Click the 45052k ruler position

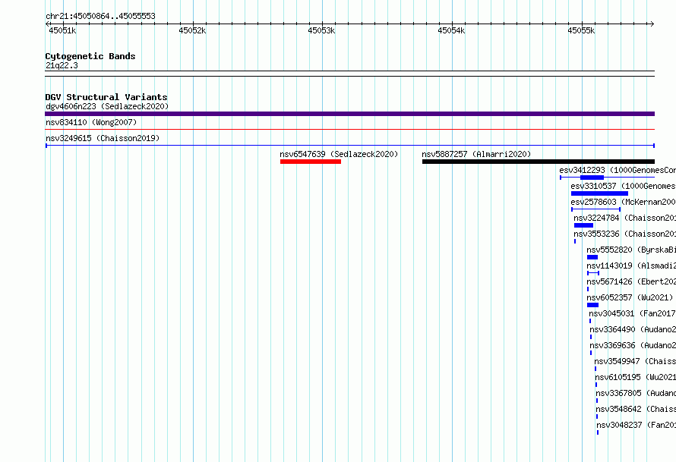[192, 30]
